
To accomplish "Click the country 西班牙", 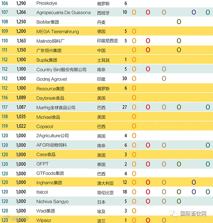I will point(103,13).
